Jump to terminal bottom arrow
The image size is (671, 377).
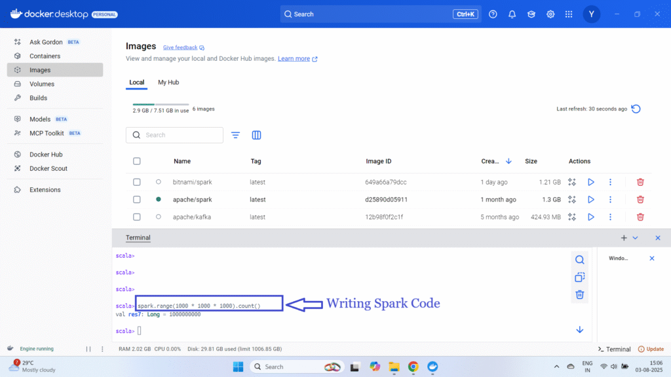tap(579, 330)
